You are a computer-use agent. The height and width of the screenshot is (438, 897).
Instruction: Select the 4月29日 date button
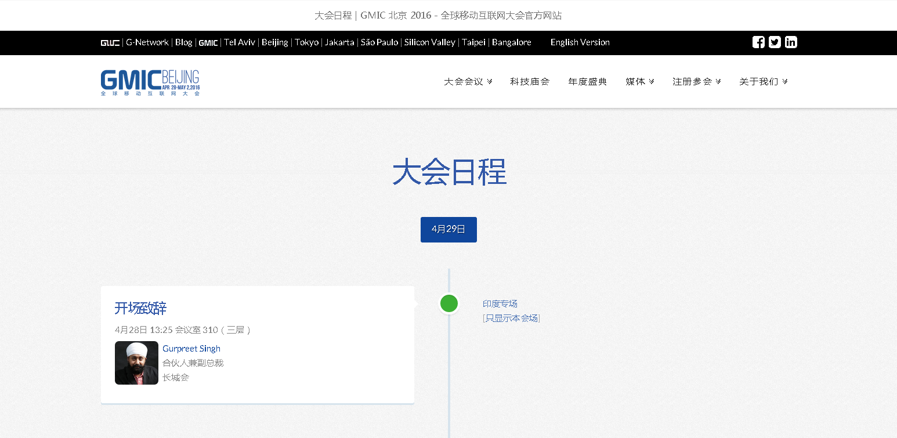coord(448,230)
